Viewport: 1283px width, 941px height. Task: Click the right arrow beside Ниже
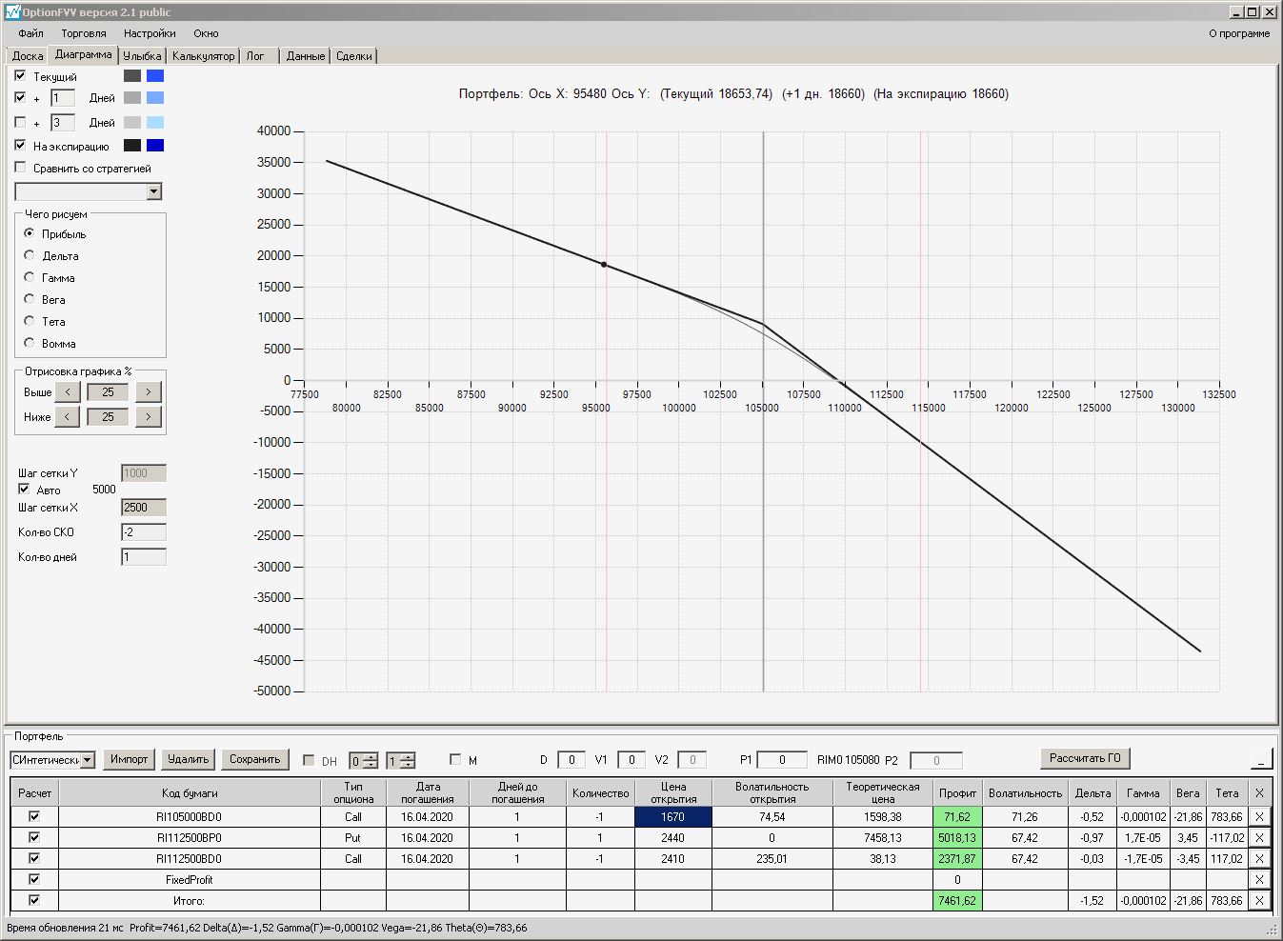point(149,416)
